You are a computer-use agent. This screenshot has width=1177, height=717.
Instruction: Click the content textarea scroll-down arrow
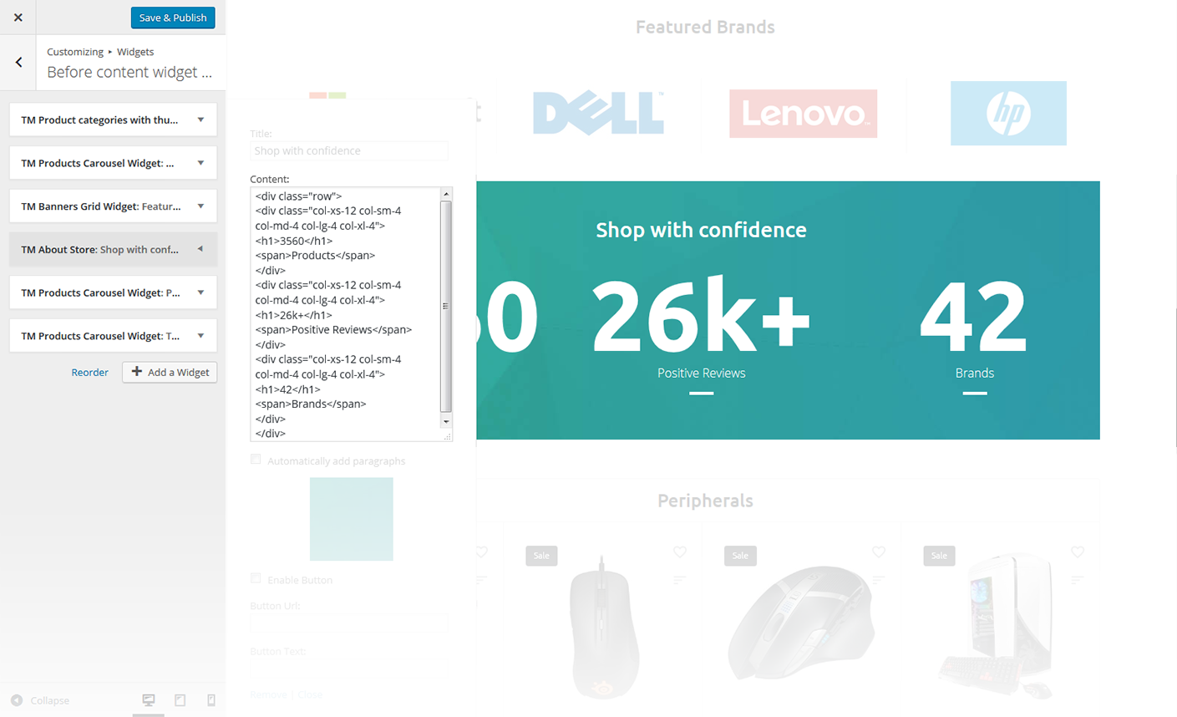point(446,422)
